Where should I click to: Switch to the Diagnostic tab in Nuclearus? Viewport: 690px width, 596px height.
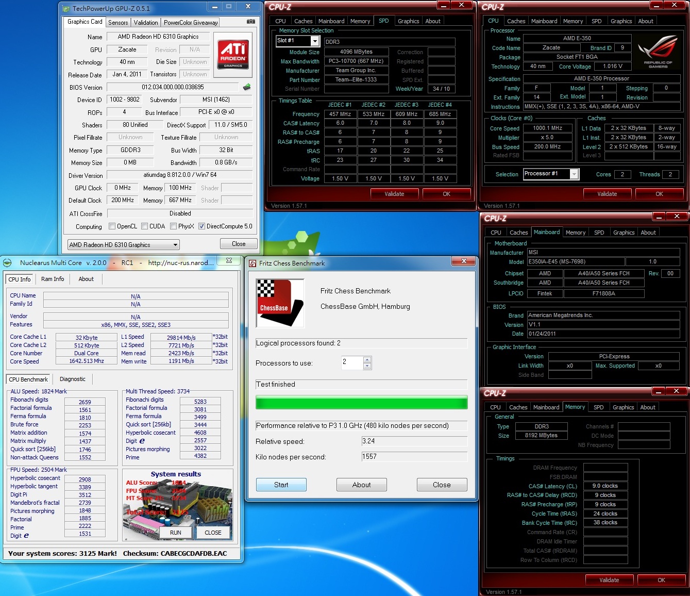(x=73, y=379)
